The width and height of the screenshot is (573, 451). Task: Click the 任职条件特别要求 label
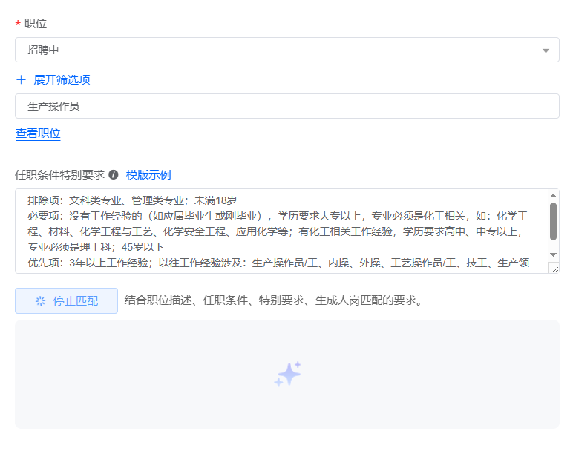[x=59, y=175]
